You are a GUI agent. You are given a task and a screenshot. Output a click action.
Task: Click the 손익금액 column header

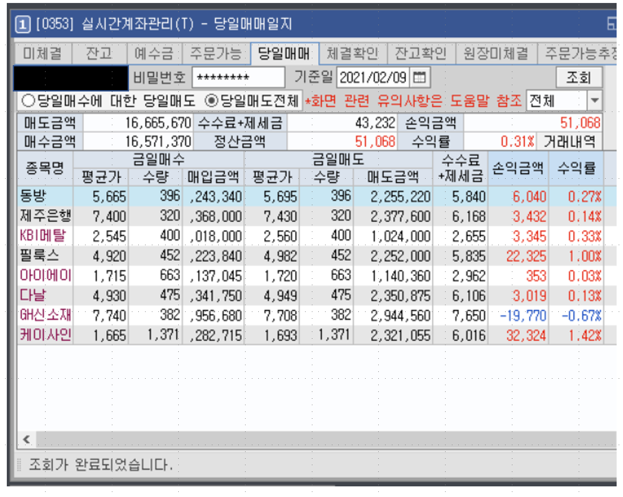(518, 168)
